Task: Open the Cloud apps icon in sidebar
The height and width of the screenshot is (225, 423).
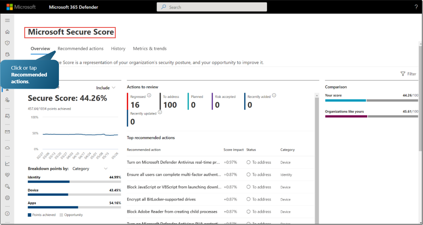Action: coord(7,148)
